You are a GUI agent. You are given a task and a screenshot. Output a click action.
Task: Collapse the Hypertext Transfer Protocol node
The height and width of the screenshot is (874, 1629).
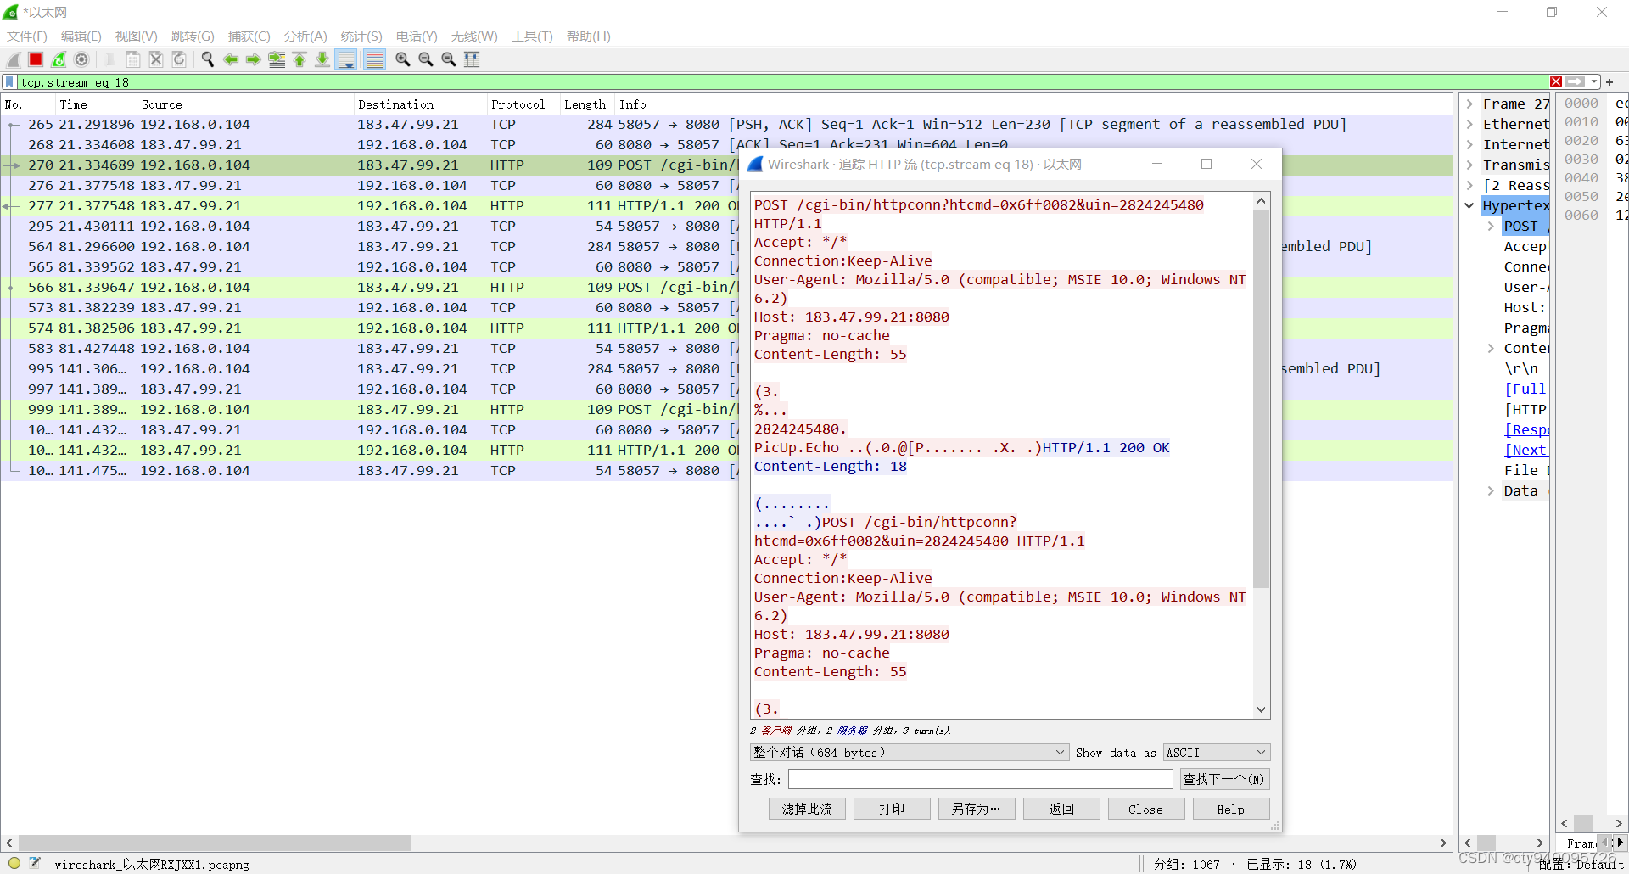tap(1469, 206)
